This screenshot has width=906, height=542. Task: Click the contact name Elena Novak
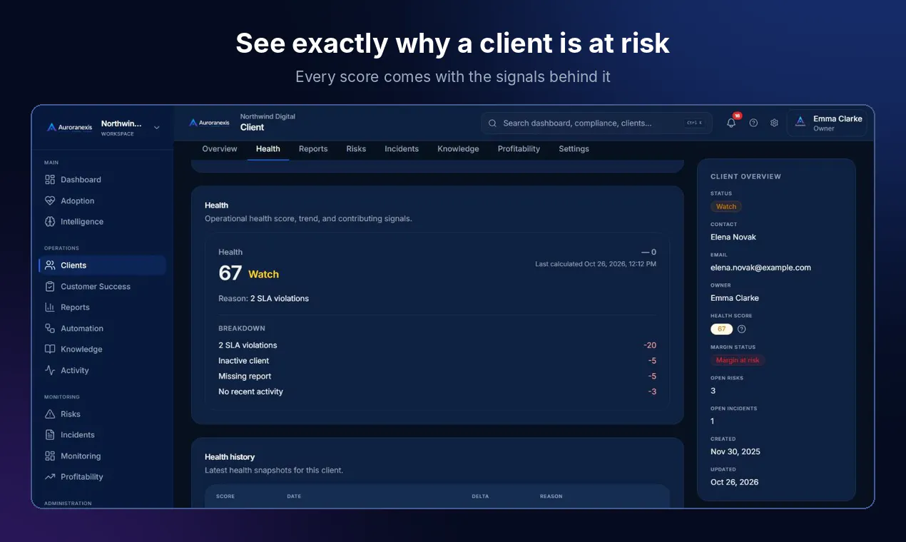[x=733, y=237]
